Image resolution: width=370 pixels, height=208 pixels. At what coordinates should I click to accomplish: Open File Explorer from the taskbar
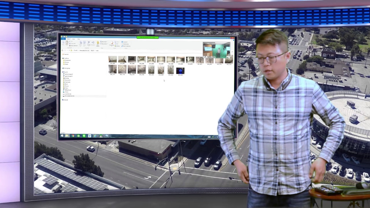[x=67, y=136]
